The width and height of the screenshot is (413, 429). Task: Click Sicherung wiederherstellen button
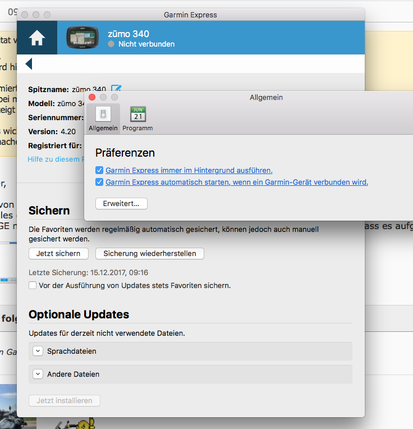pyautogui.click(x=149, y=253)
